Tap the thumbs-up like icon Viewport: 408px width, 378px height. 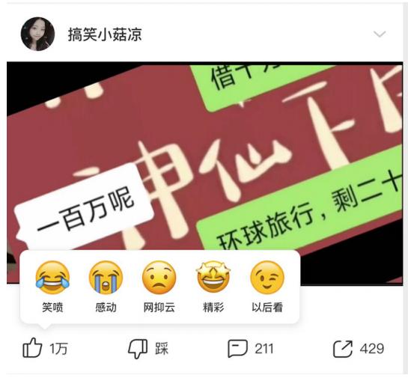tap(32, 348)
